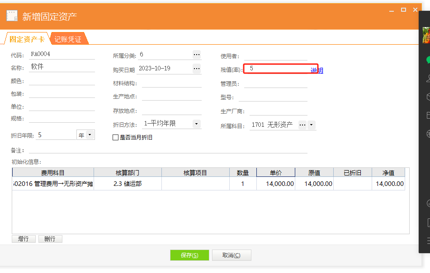Open WeChat chats icon in sidebar
This screenshot has width=430, height=273.
[x=427, y=60]
